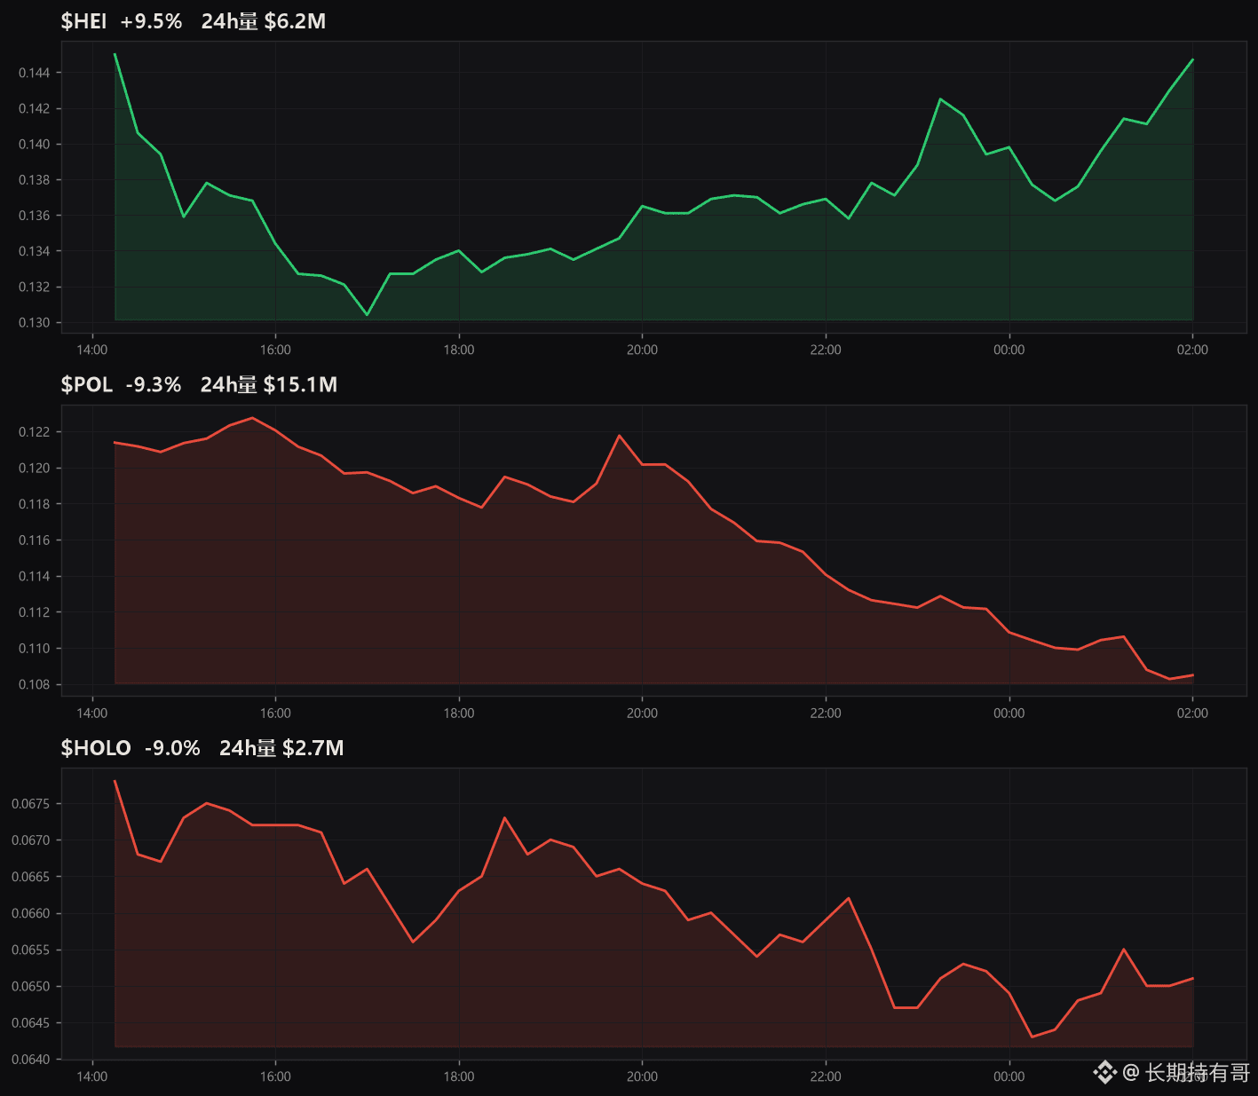The width and height of the screenshot is (1258, 1096).
Task: Click the 0.0645 price axis label
Action: point(31,1023)
